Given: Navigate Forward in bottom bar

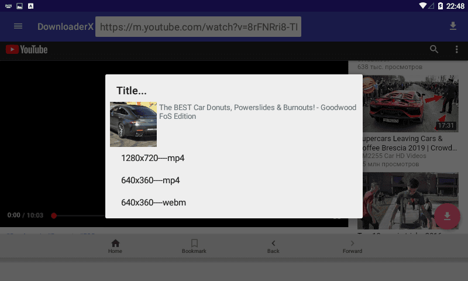Looking at the screenshot, I should pos(352,246).
